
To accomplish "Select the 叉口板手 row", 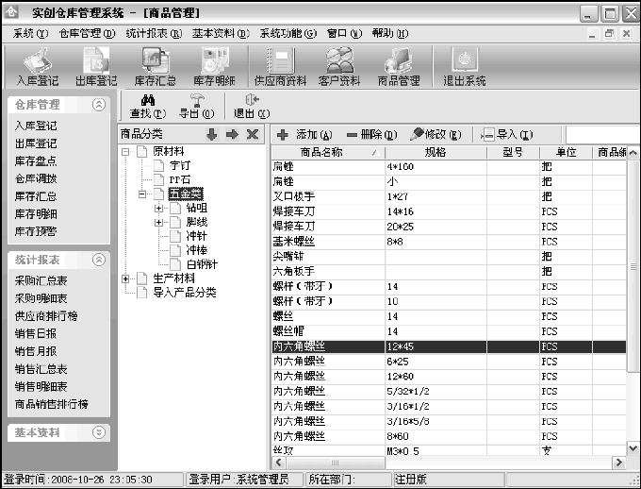I will [x=449, y=196].
